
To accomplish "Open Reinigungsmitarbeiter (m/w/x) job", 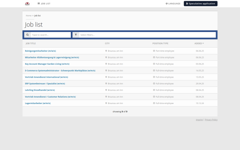I will point(40,51).
